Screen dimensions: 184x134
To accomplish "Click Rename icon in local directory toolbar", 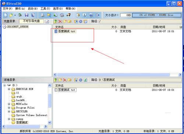I will click(70, 80).
